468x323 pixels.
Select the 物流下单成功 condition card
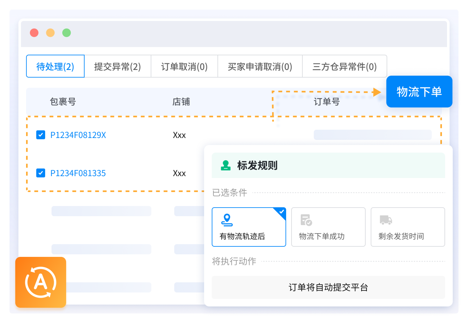[328, 227]
